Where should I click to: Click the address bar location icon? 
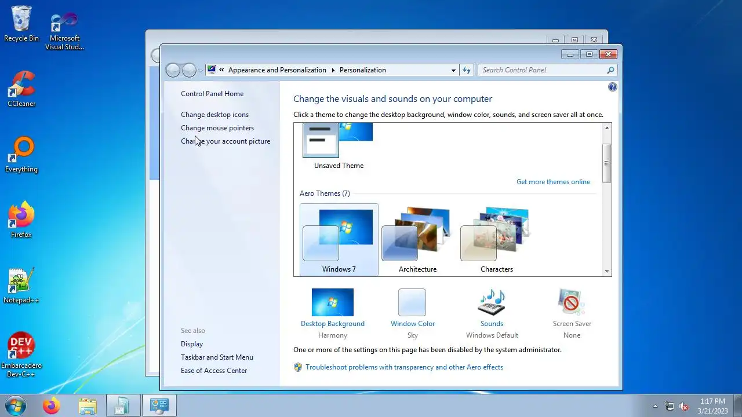(x=212, y=70)
